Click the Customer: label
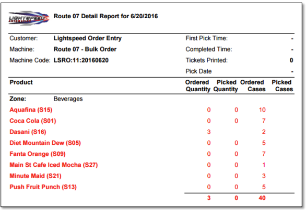This screenshot has height=210, width=306. coord(23,38)
